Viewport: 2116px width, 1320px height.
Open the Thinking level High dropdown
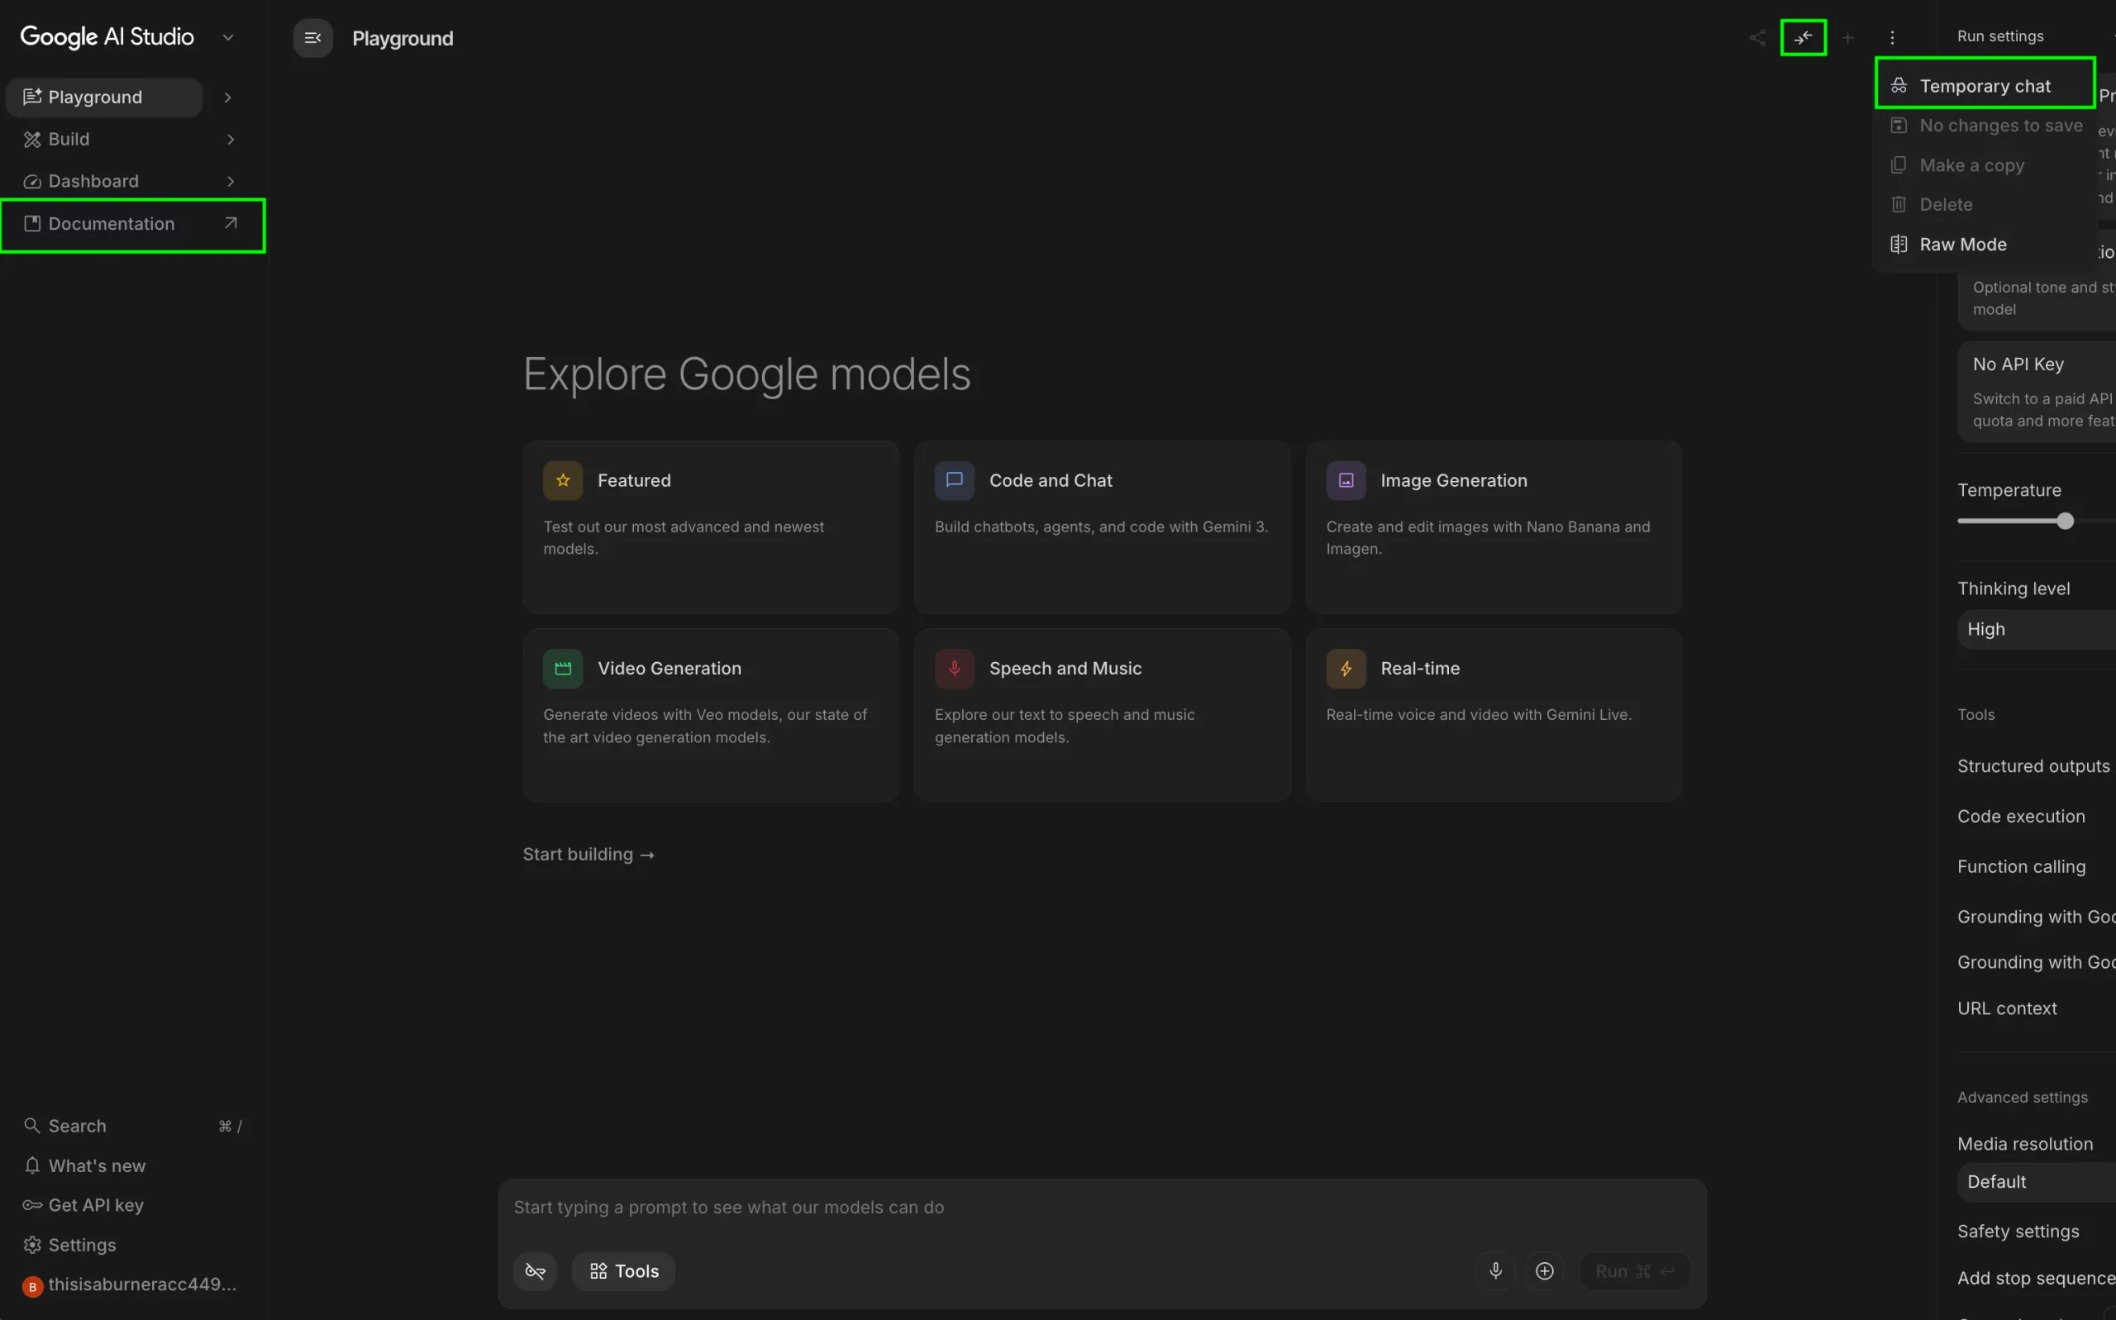click(x=2034, y=628)
